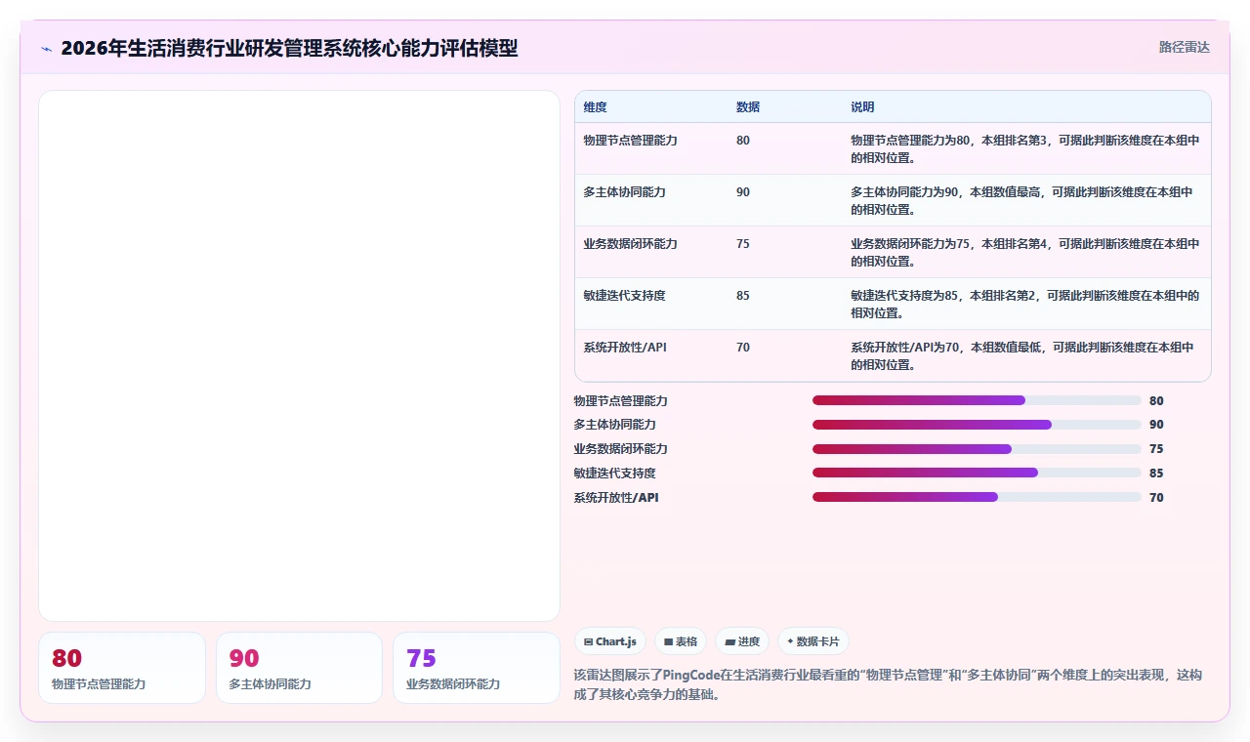Click the 路径雷达 label in the header
The width and height of the screenshot is (1250, 742).
click(1184, 47)
